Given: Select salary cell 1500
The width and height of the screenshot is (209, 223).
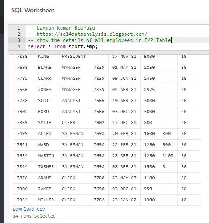Looking at the screenshot, I should tap(149, 167).
